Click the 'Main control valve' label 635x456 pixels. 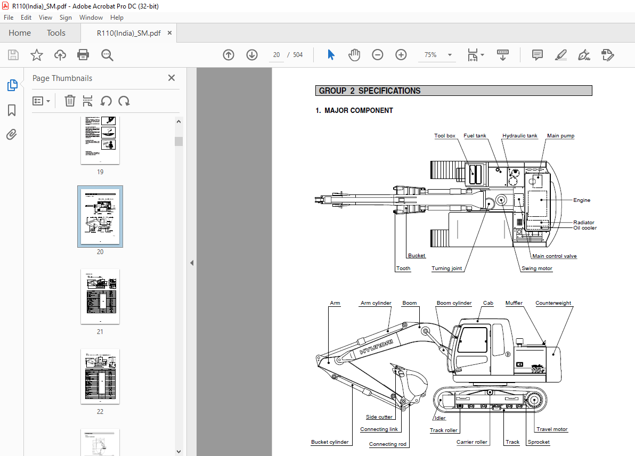[x=555, y=256]
